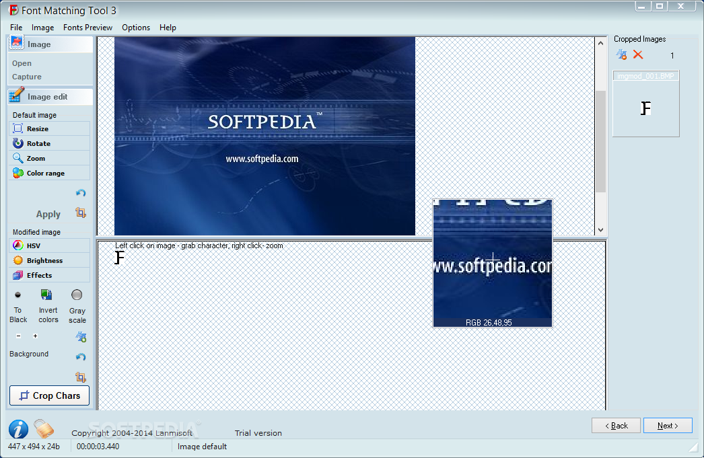Click the vertical scrollbar thumb
Viewport: 704px width, 458px height.
tap(601, 141)
